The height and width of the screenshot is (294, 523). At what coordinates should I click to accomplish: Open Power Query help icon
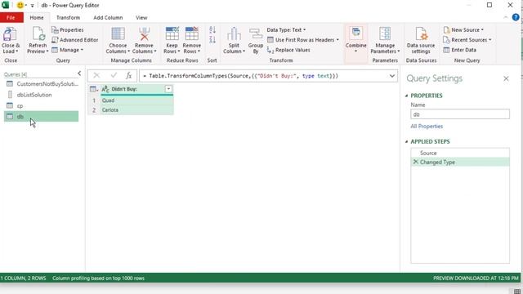pyautogui.click(x=516, y=17)
